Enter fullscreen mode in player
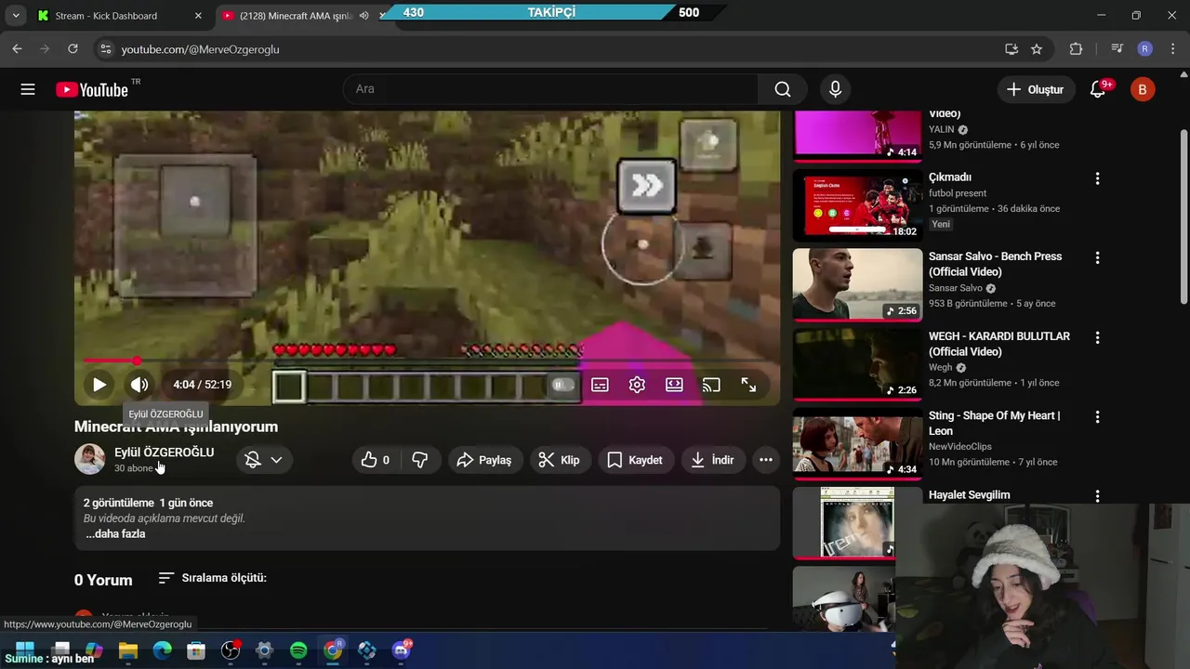1190x669 pixels. pyautogui.click(x=748, y=385)
